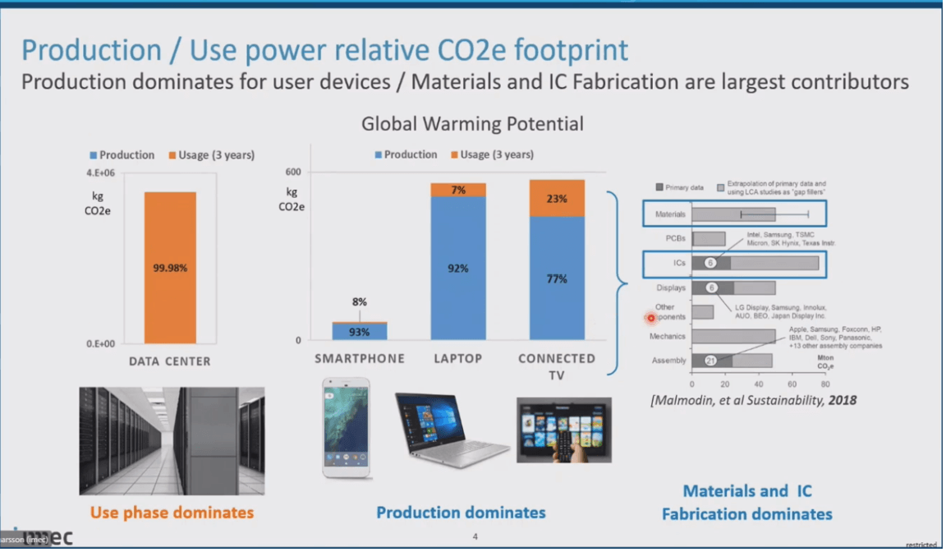This screenshot has height=552, width=946.
Task: Click the imec logo in the corner
Action: click(x=51, y=538)
